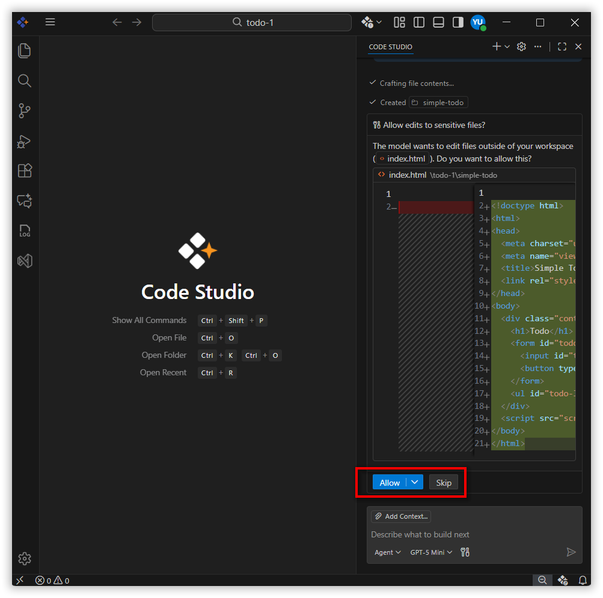Open the hamburger application menu

[51, 22]
